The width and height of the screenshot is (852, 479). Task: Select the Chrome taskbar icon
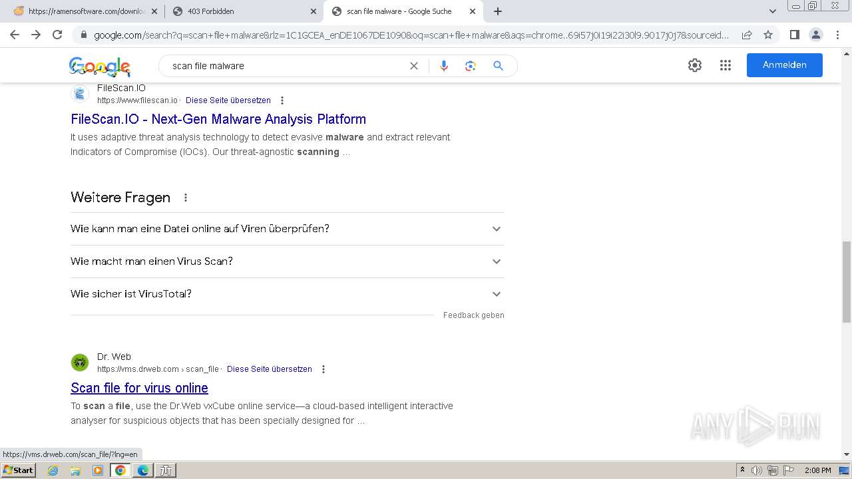tap(120, 470)
